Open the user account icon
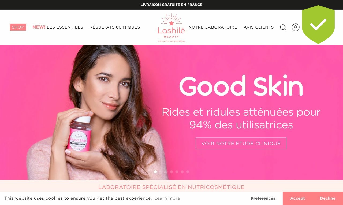 [296, 27]
